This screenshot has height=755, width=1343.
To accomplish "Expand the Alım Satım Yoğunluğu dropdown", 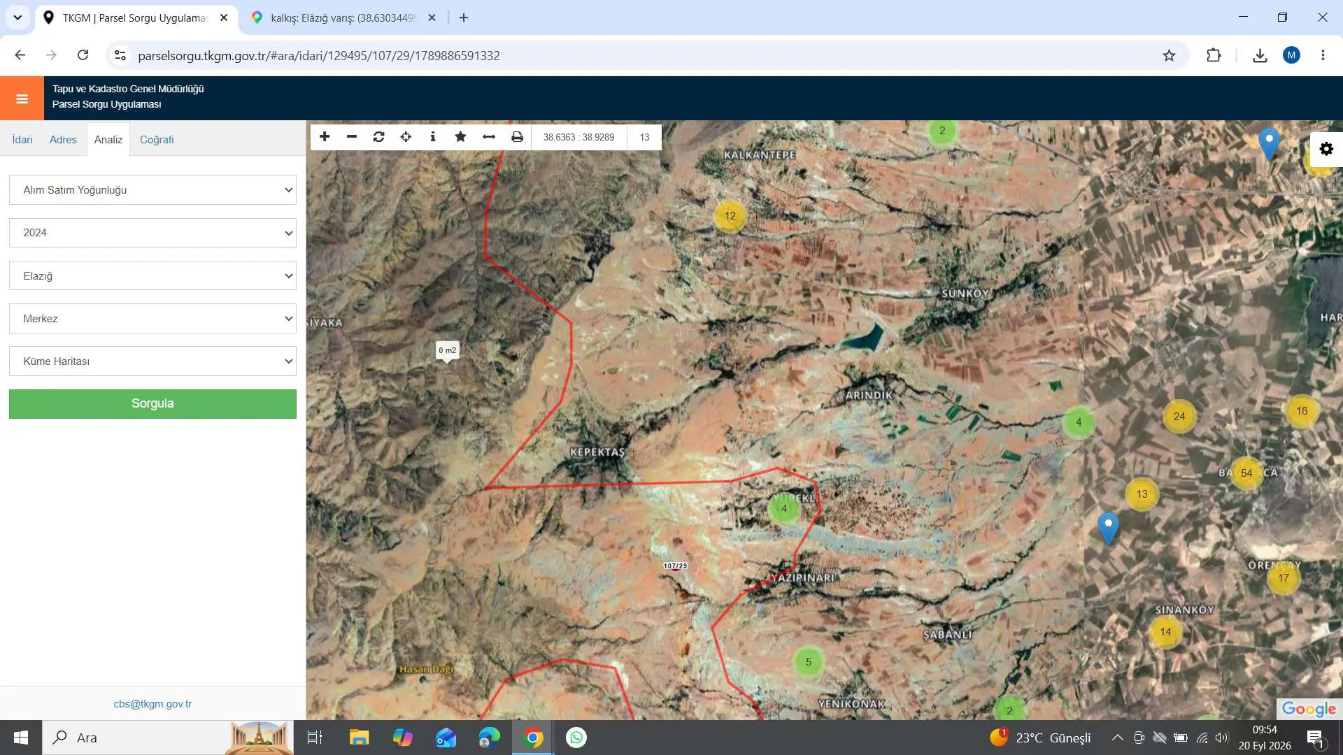I will pyautogui.click(x=152, y=190).
